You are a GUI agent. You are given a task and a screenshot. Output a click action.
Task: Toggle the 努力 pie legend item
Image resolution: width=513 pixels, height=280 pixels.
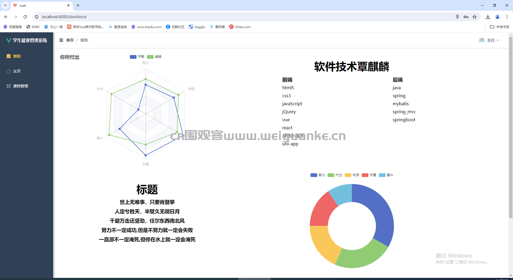pyautogui.click(x=318, y=175)
